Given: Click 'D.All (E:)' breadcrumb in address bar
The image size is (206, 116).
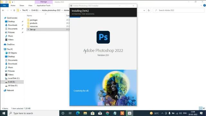Looking at the screenshot, I should pyautogui.click(x=35, y=10).
